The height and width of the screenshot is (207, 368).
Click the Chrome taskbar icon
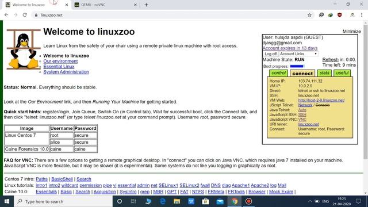[x=235, y=201]
